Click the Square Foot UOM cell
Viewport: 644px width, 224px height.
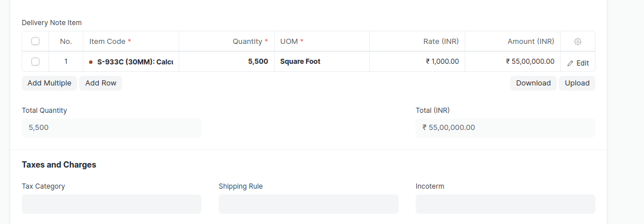322,62
